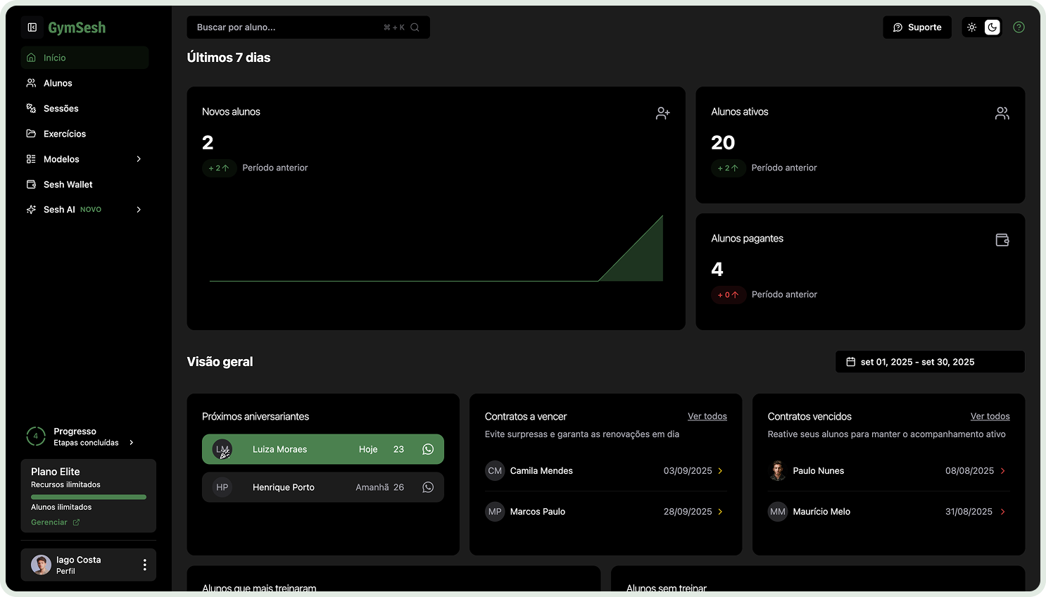
Task: Toggle dark mode using the moon icon
Action: tap(992, 27)
